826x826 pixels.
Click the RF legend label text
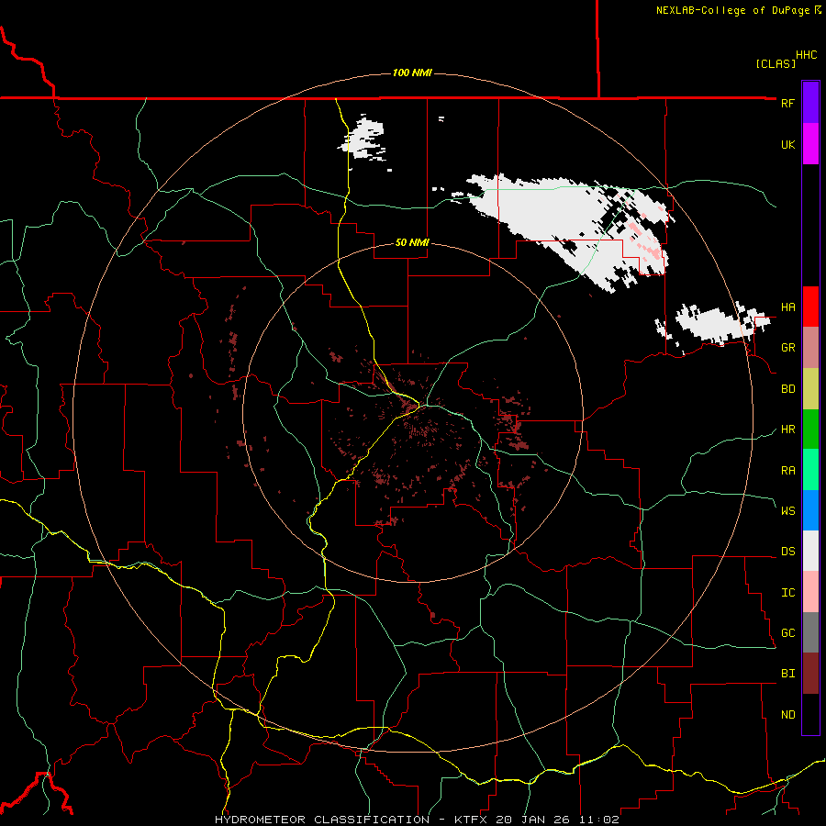tap(787, 103)
